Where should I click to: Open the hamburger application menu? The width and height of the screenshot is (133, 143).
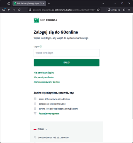tap(129, 10)
